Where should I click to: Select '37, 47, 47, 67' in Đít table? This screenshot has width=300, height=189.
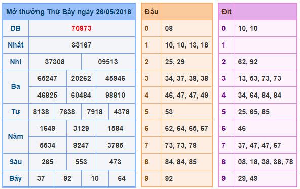click(x=259, y=146)
